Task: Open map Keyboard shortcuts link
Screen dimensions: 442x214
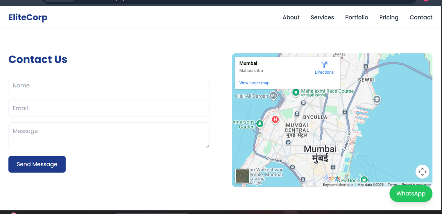Action: coord(338,185)
